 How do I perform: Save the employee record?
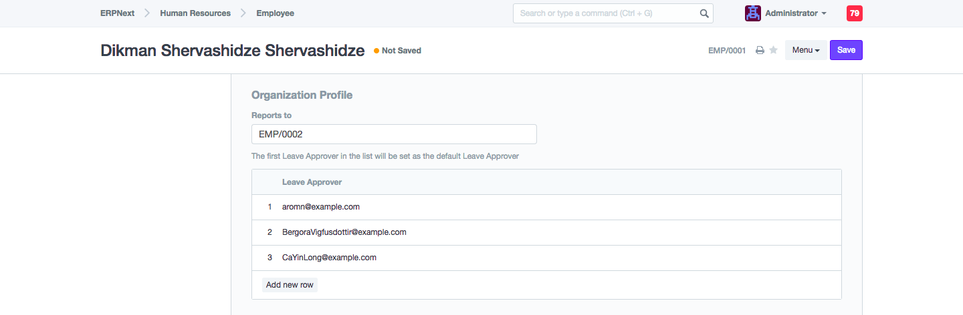846,50
